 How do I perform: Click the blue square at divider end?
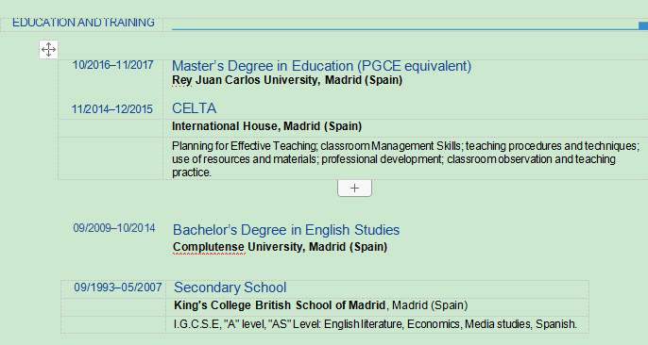pos(643,25)
